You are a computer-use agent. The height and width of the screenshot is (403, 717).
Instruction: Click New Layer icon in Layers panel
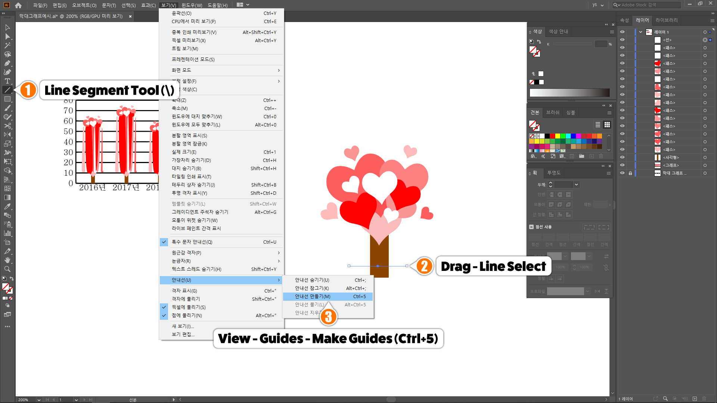[695, 399]
